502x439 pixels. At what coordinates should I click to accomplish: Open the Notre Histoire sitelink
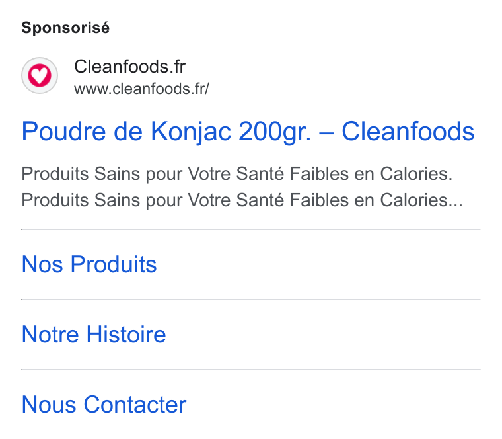coord(94,335)
